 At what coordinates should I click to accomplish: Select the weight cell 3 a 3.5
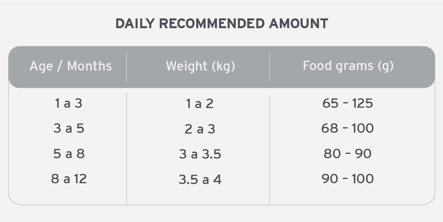pos(200,154)
